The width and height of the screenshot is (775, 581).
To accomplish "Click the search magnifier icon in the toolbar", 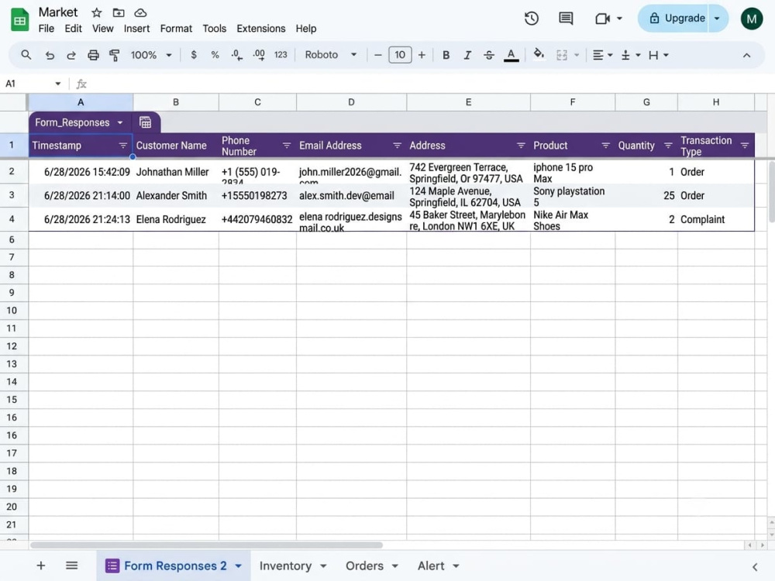I will point(26,55).
